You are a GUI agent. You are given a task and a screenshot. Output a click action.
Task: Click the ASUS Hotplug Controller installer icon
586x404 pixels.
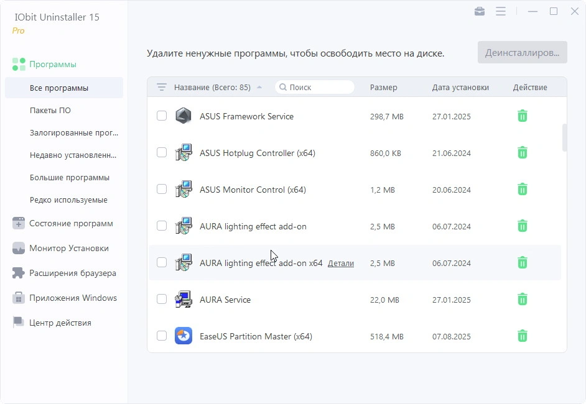coord(184,152)
